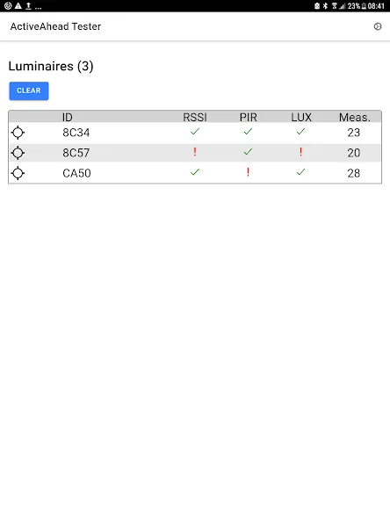Tap the locate icon for luminaire 8C34
Screen dimensions: 390x520
click(x=18, y=133)
